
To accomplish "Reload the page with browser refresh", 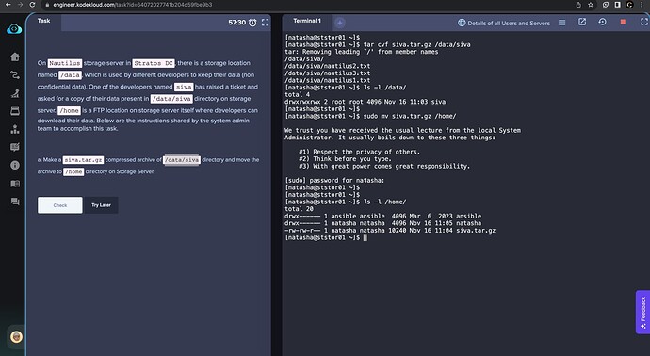I will tap(32, 5).
